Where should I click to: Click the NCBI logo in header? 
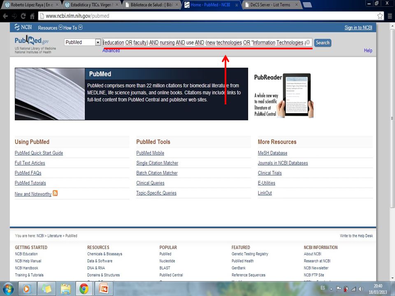[23, 27]
